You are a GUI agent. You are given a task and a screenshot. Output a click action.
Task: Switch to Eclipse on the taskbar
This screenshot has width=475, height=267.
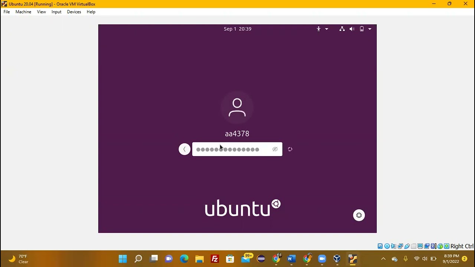coord(261,258)
